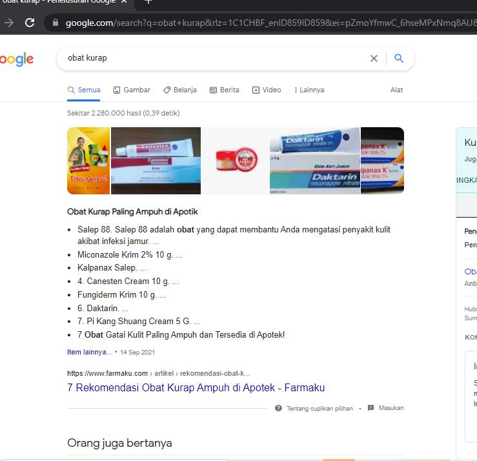Open a new browser tab
The width and height of the screenshot is (477, 461).
148,2
